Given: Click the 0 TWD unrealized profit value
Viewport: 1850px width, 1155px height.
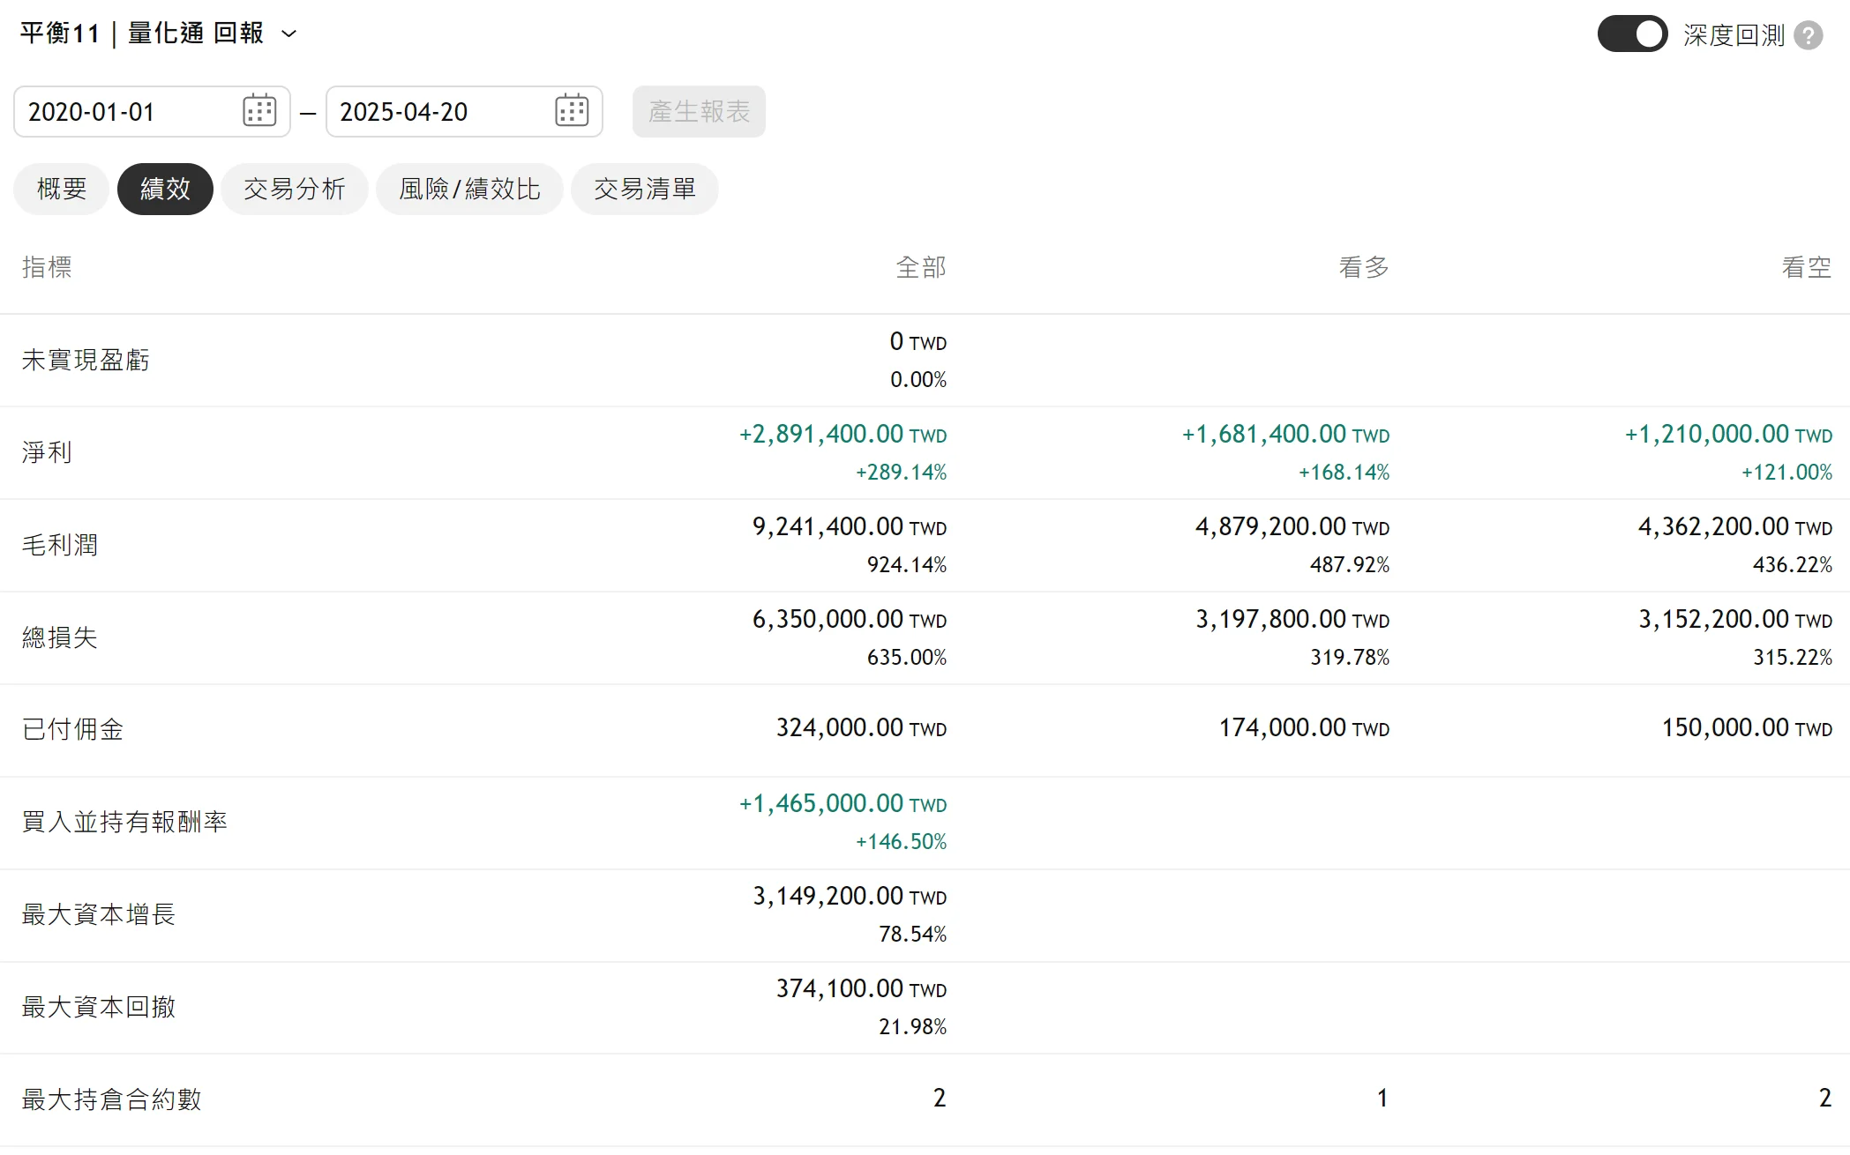Looking at the screenshot, I should click(918, 341).
